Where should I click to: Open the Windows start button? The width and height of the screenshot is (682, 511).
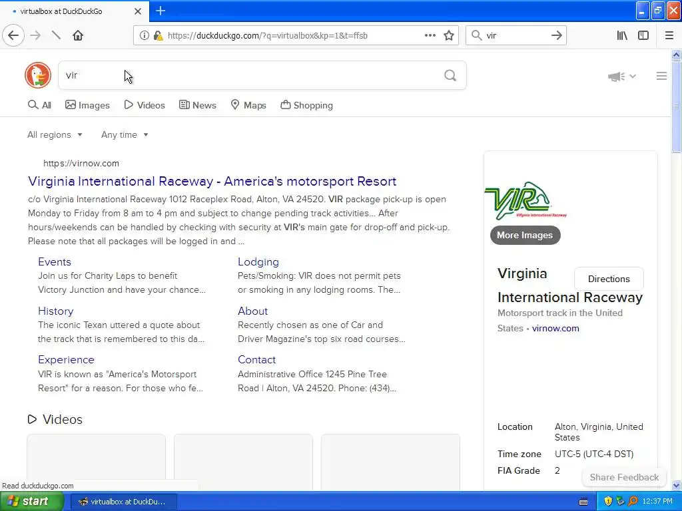point(31,502)
